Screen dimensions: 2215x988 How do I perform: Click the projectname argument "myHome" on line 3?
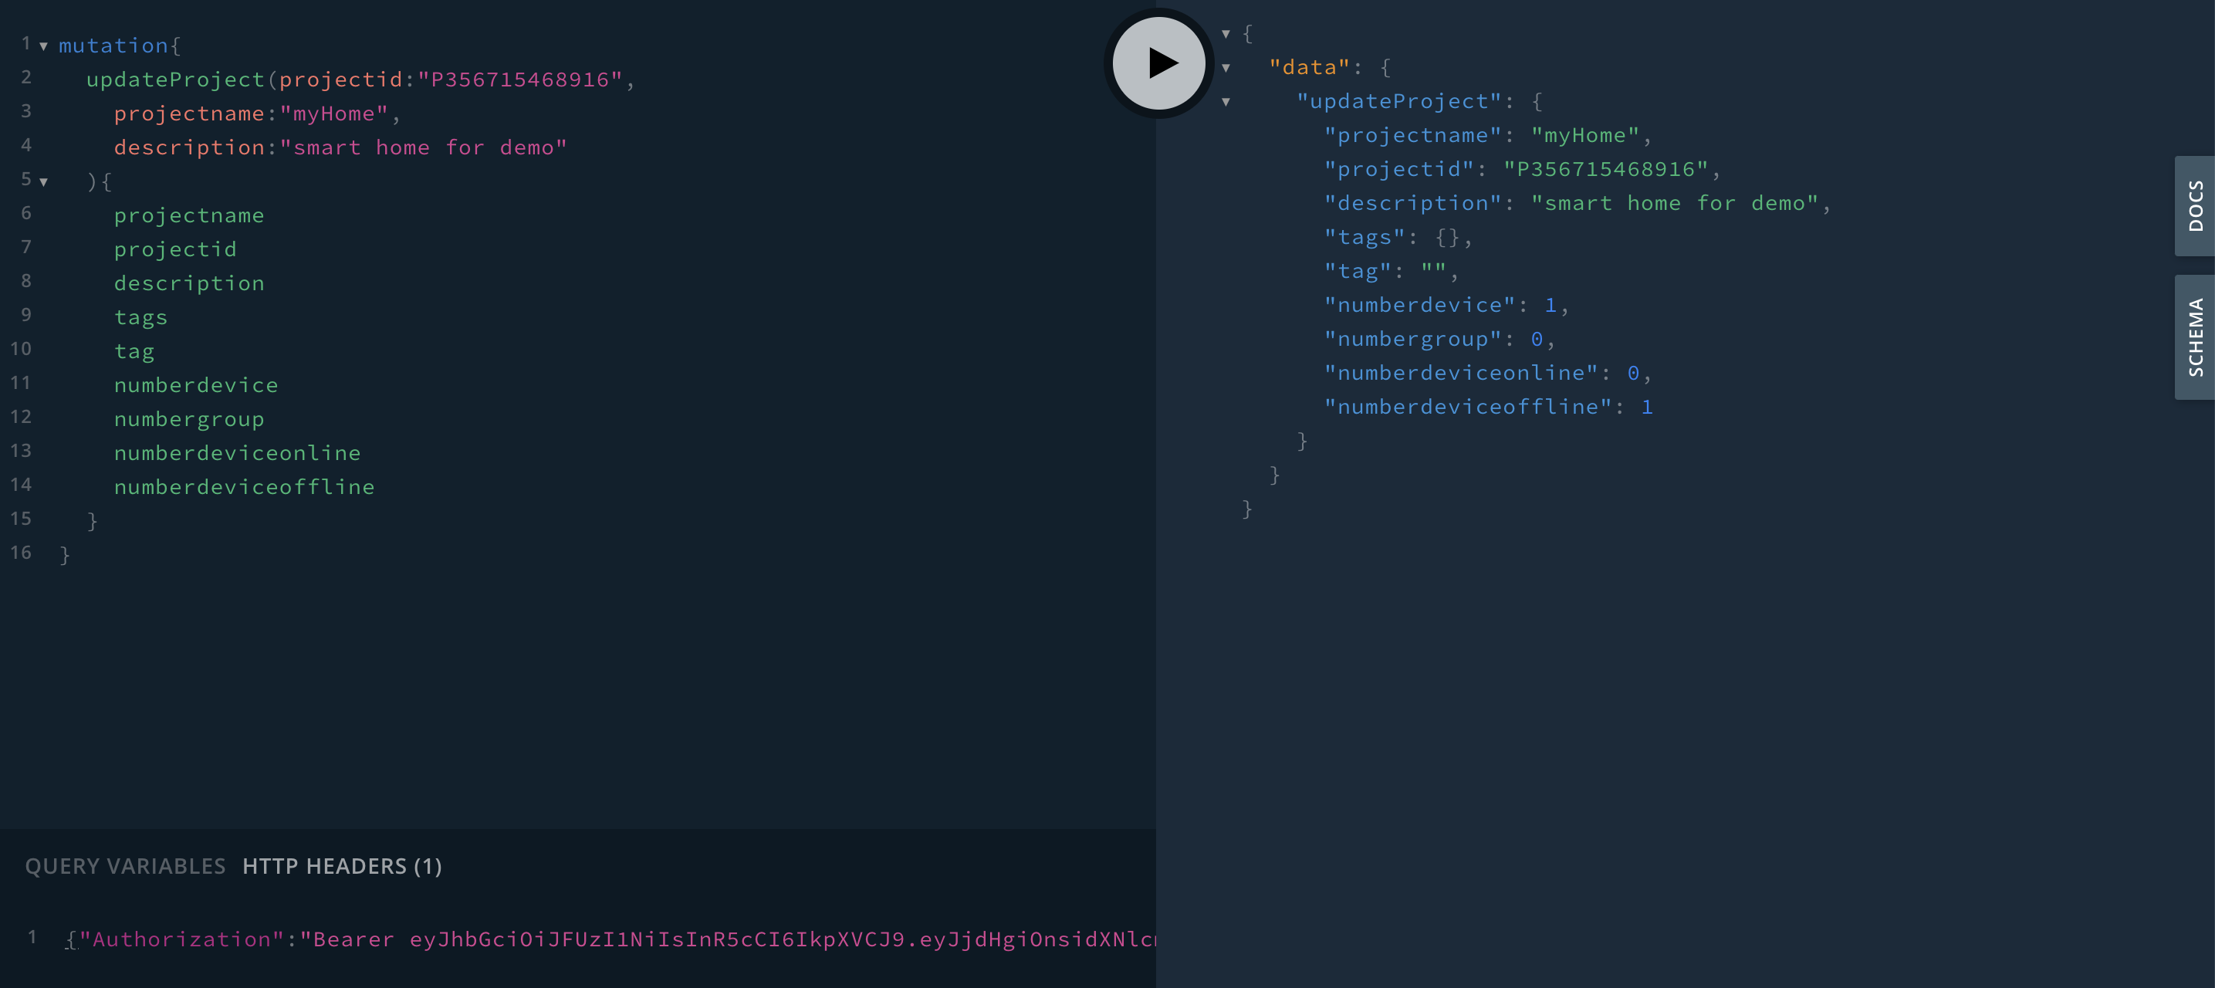[333, 113]
